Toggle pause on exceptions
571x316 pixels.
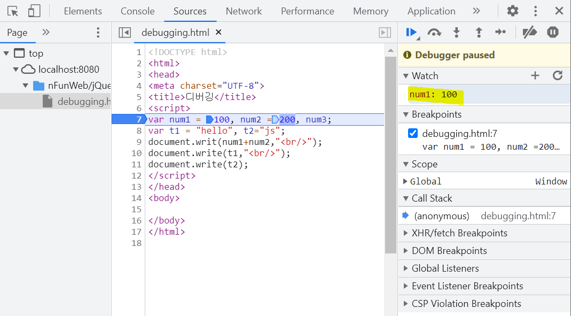553,33
